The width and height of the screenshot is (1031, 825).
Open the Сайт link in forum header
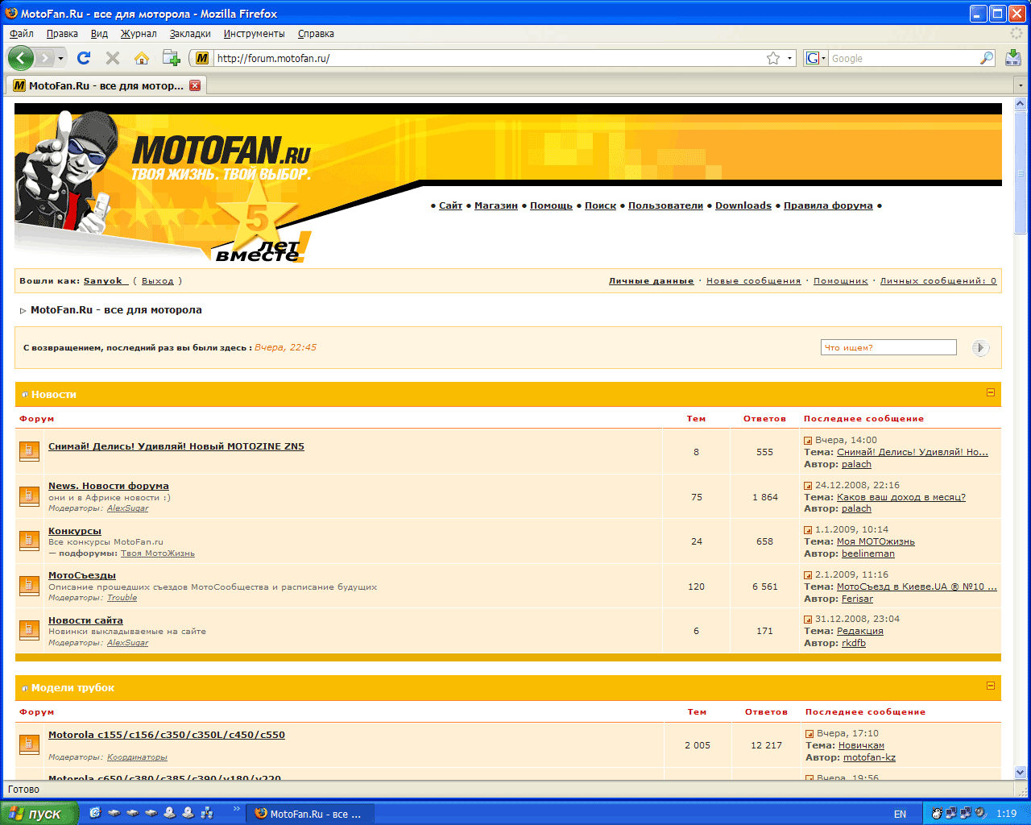pyautogui.click(x=450, y=205)
